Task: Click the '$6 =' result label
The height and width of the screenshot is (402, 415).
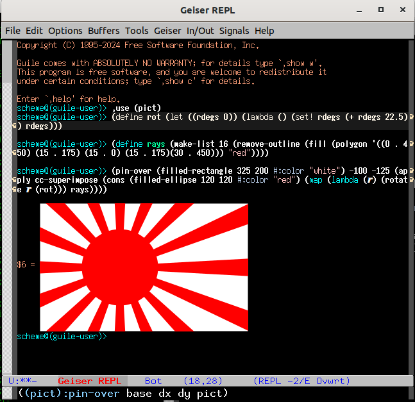Action: coord(26,264)
